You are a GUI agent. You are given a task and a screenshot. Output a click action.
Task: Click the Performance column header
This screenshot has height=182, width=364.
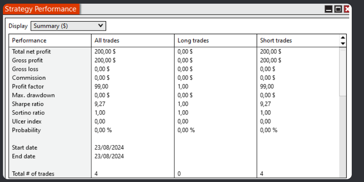[x=29, y=41]
